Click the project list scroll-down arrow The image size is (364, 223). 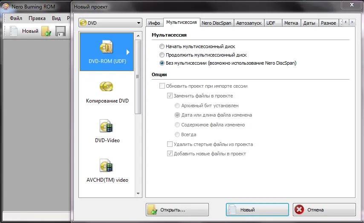point(138,194)
